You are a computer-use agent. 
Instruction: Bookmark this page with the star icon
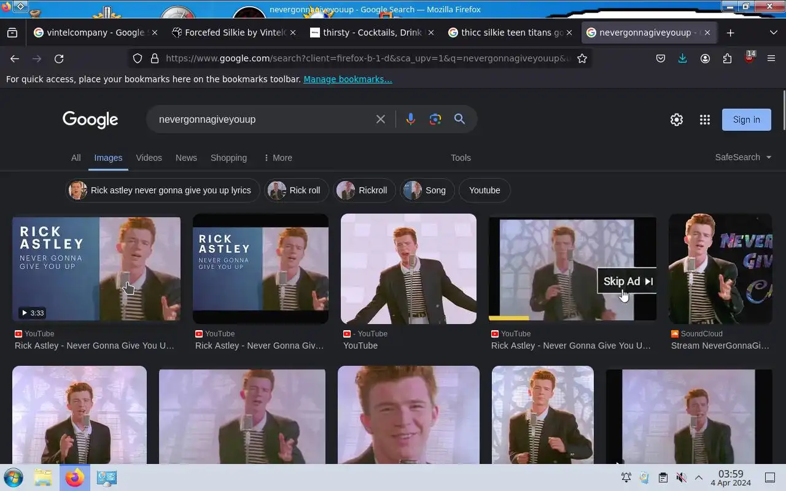point(582,58)
